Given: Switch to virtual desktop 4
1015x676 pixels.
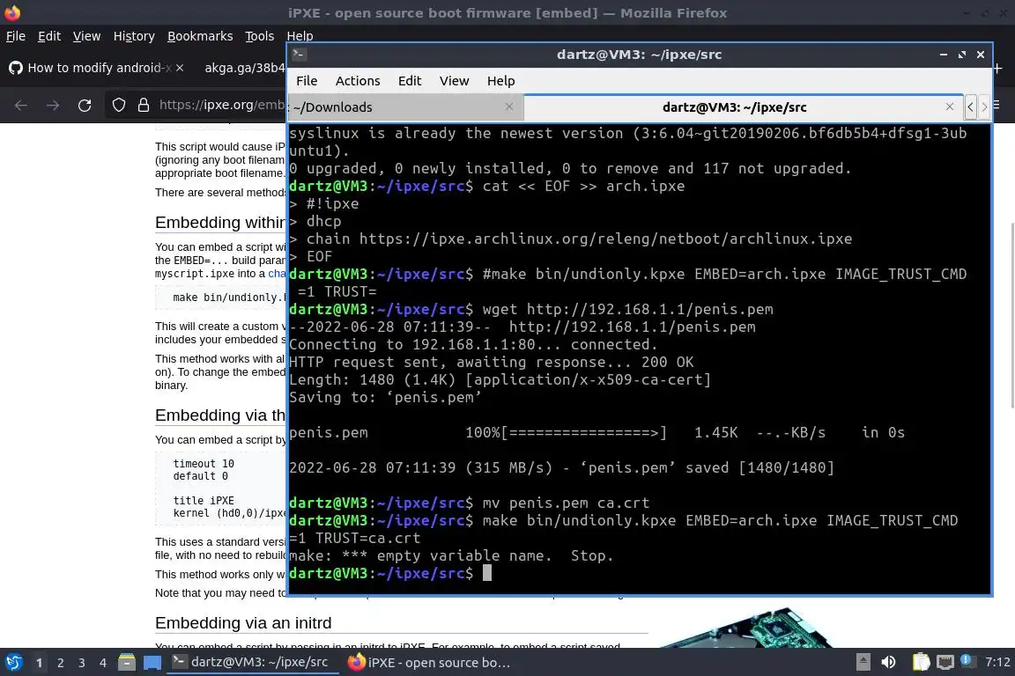Looking at the screenshot, I should pos(102,663).
